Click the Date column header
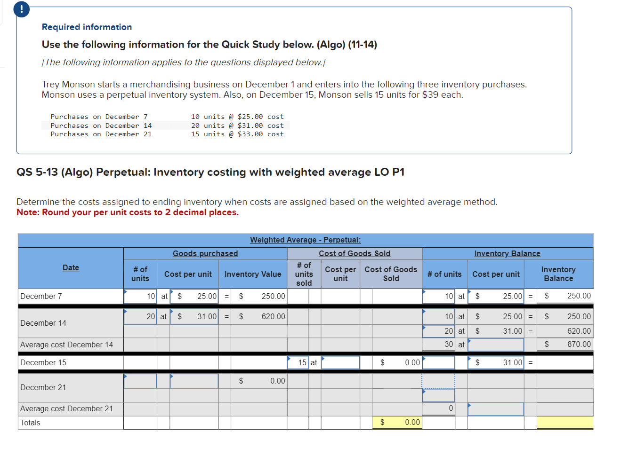This screenshot has height=470, width=629. [71, 267]
